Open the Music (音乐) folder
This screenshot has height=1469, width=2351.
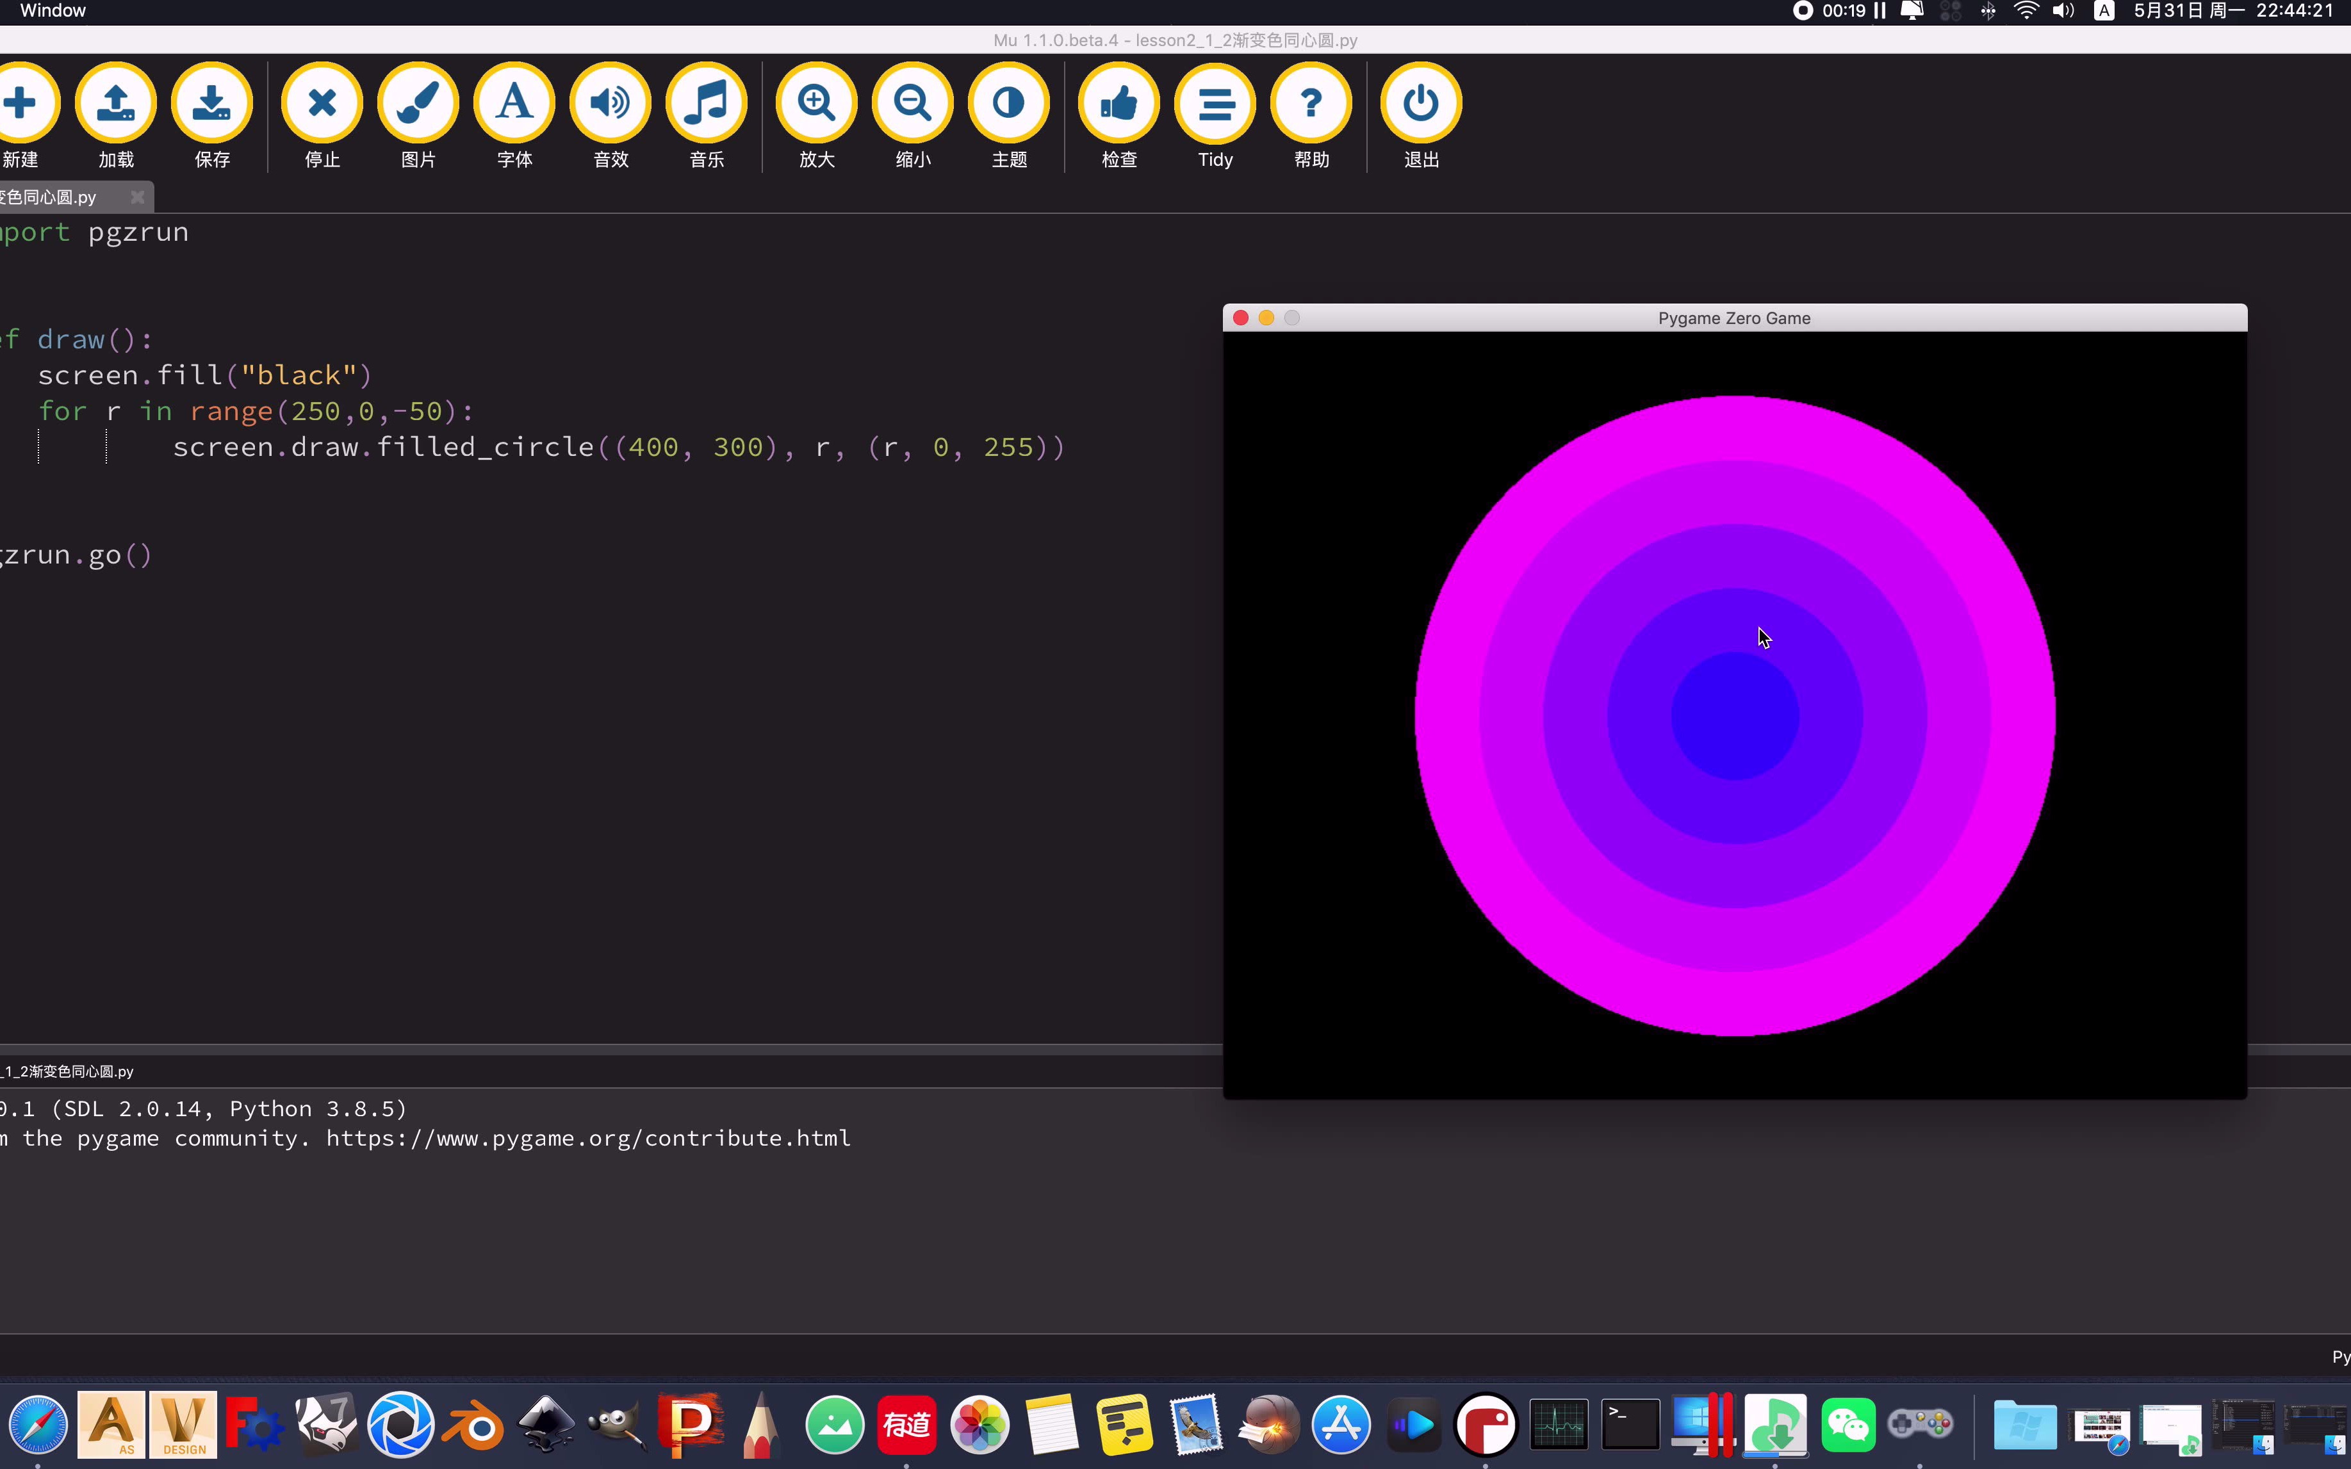707,103
